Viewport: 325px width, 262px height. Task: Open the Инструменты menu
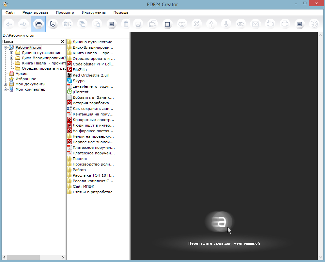pos(94,12)
